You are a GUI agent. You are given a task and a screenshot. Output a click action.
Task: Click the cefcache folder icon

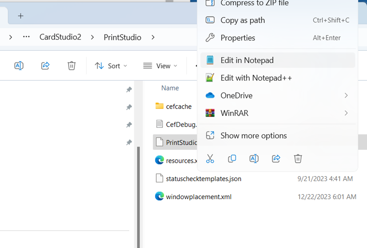159,106
